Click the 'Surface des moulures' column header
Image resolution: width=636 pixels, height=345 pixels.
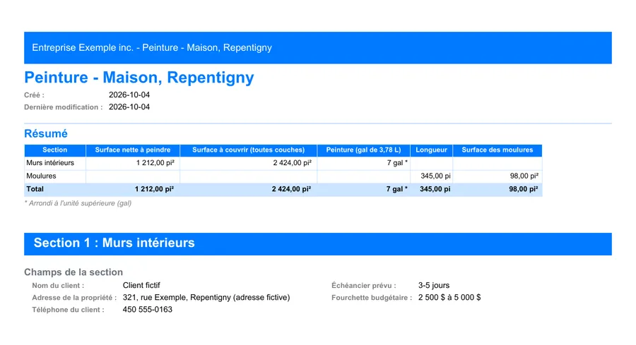pyautogui.click(x=497, y=150)
